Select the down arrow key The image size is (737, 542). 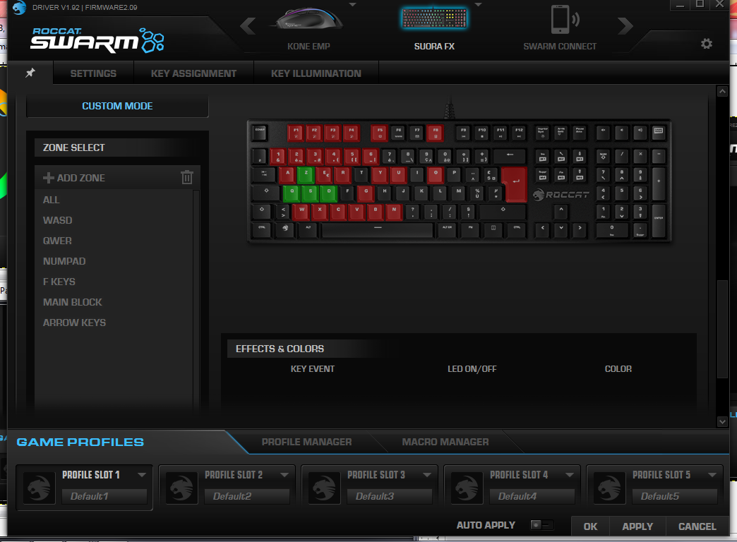(561, 229)
